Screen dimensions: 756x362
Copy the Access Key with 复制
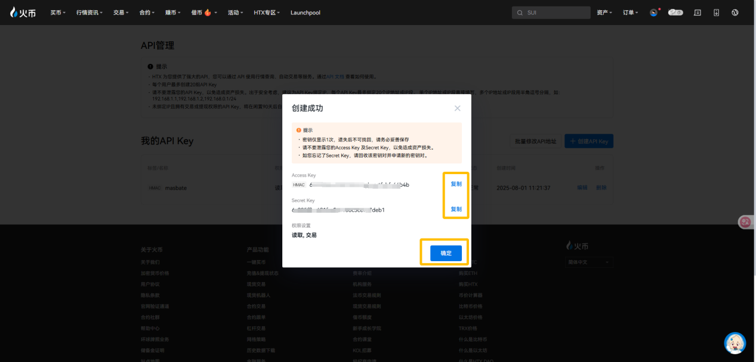coord(456,184)
